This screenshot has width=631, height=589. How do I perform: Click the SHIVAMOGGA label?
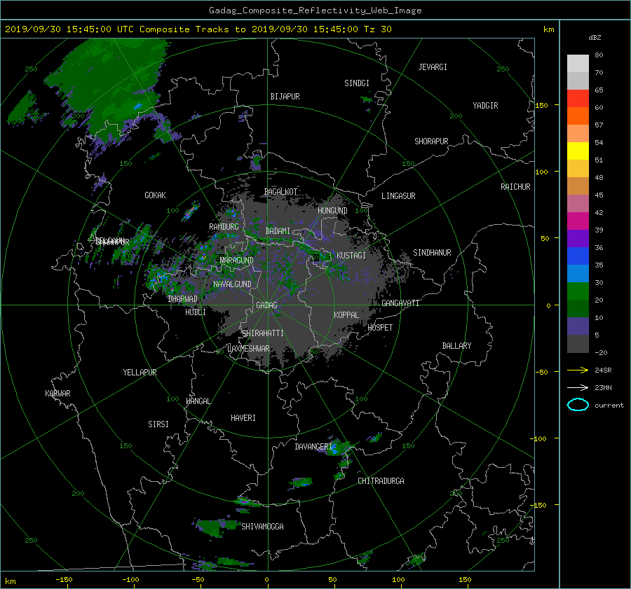pos(262,526)
